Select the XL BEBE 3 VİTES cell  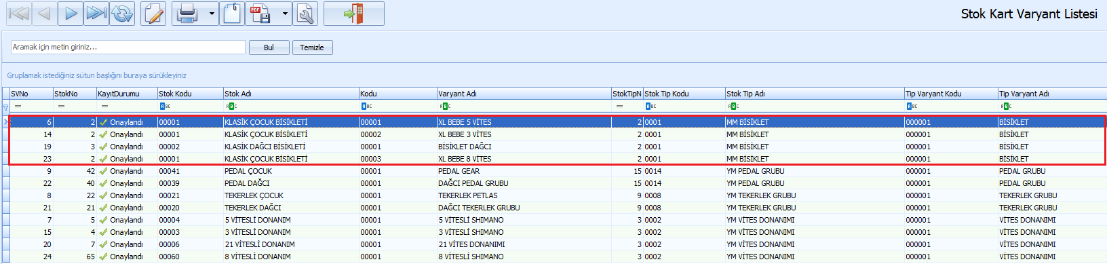coord(524,134)
